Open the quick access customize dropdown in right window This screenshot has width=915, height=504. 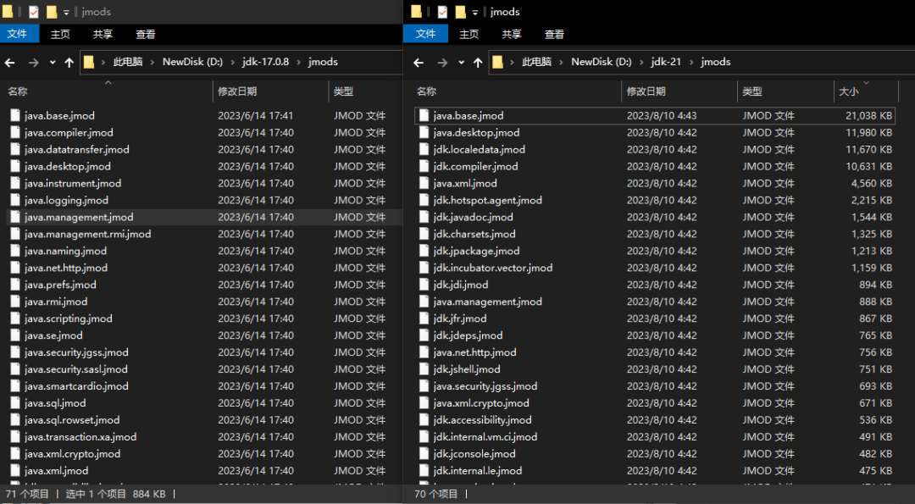coord(474,12)
